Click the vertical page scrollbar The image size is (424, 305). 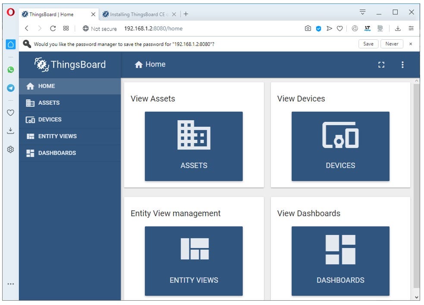pos(417,186)
